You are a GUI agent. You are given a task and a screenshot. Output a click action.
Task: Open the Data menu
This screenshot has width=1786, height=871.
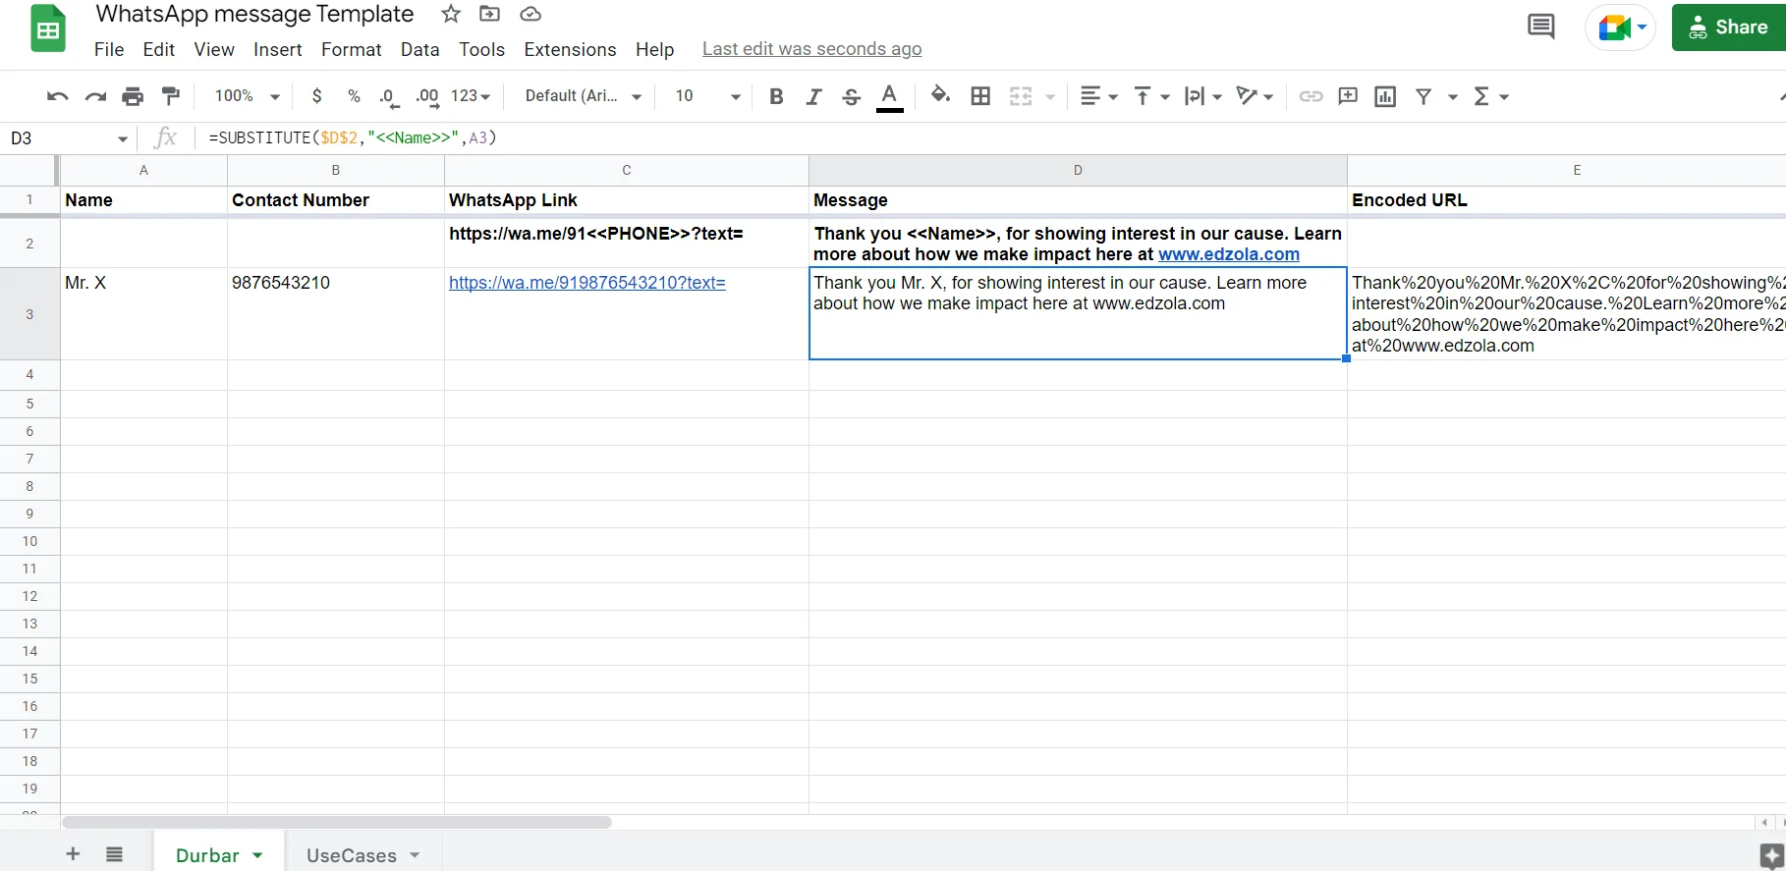coord(419,49)
